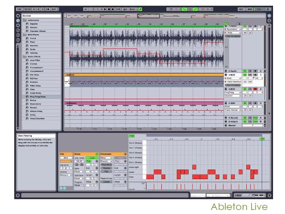The width and height of the screenshot is (285, 214).
Task: Toggle the green Fold button in the MIDI editor
Action: 132,136
